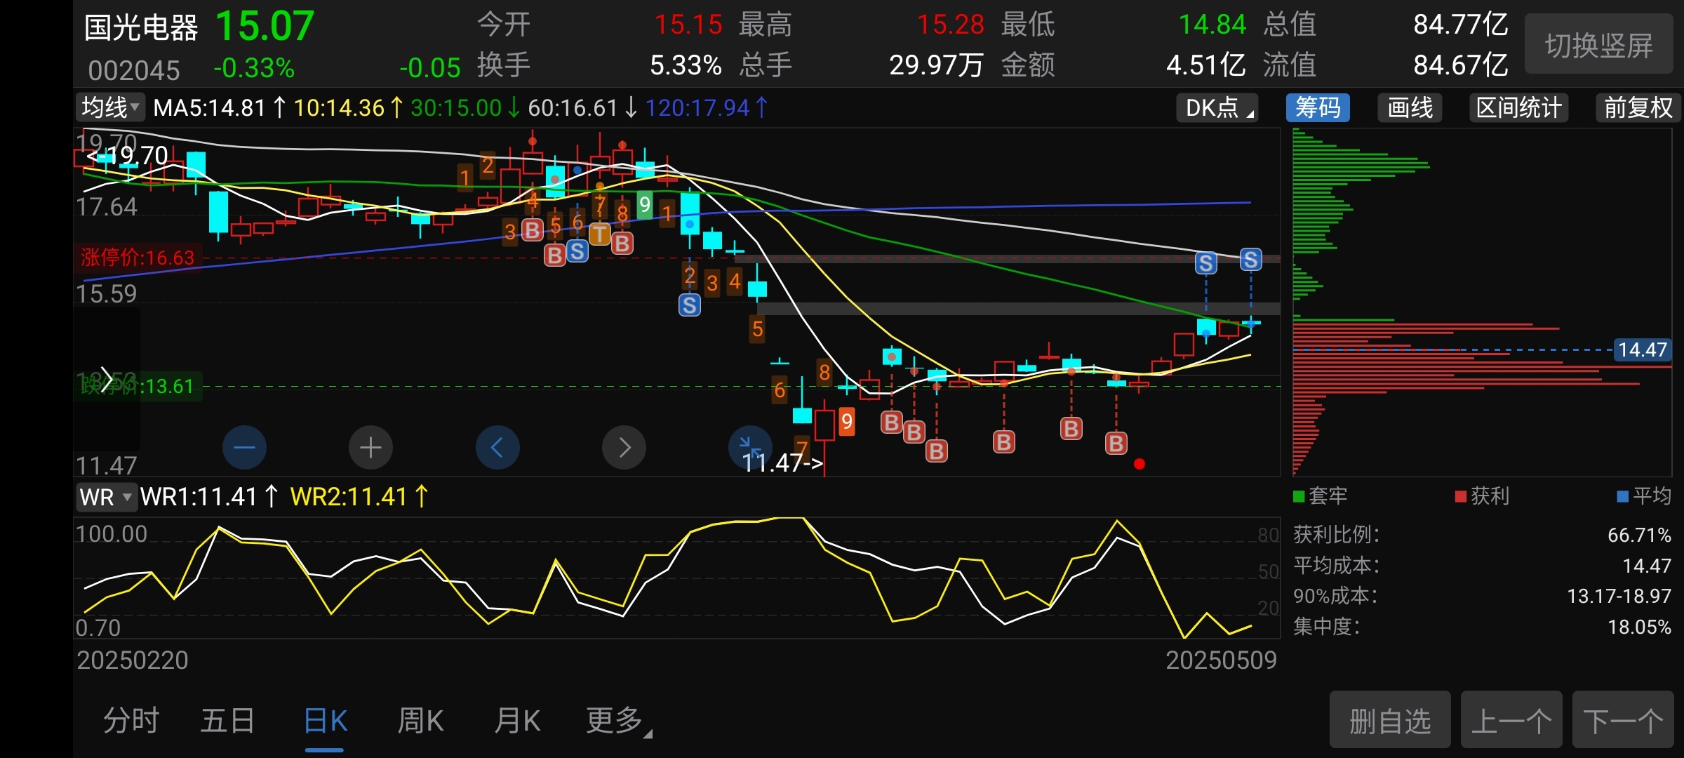Click the 涨停价:16.63 limit-up label
Screen dimensions: 1684x758
click(138, 258)
